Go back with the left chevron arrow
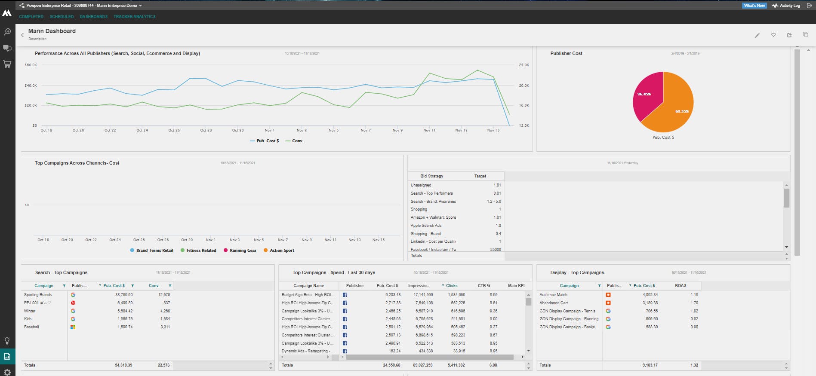 click(22, 35)
